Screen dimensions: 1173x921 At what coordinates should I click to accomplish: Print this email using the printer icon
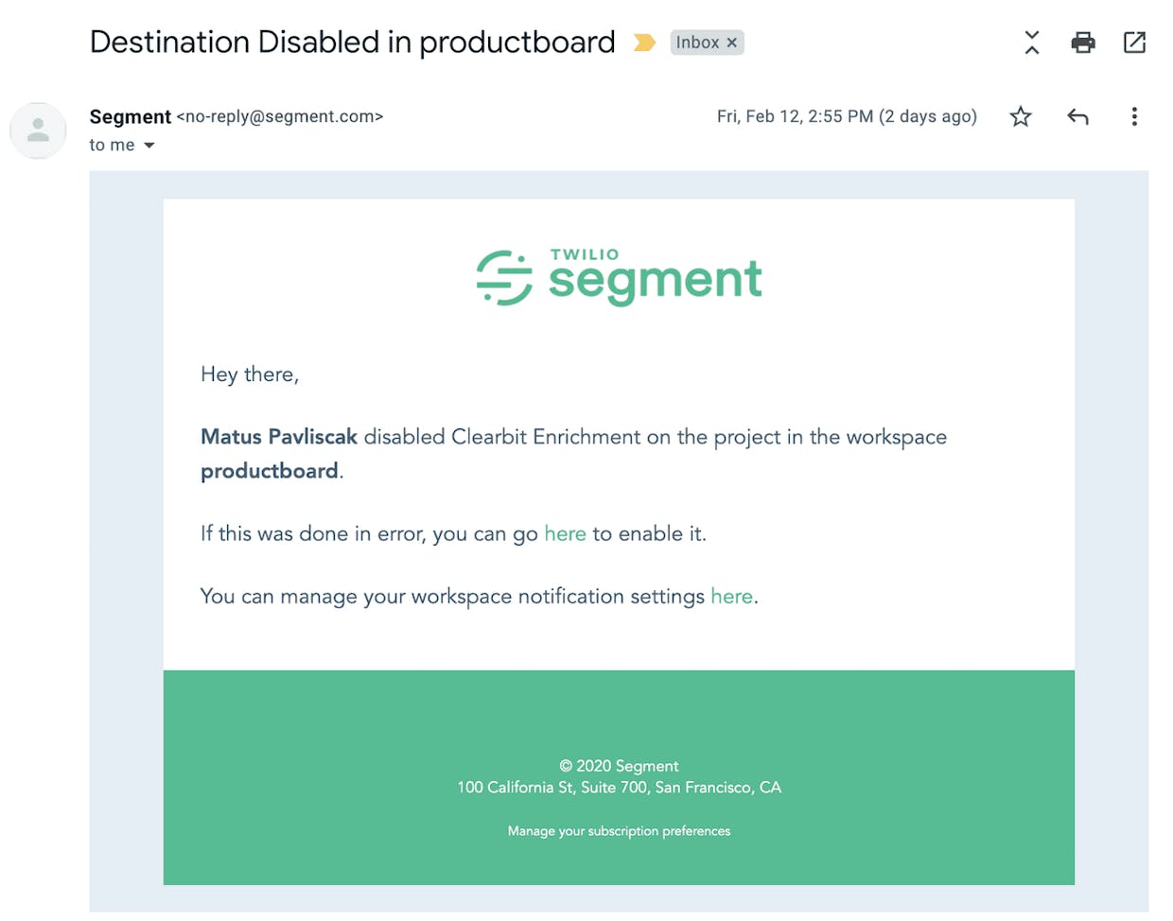pos(1083,43)
